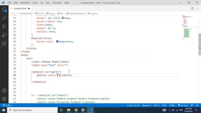Open File Explorer from taskbar
201x113 pixels.
click(x=69, y=110)
